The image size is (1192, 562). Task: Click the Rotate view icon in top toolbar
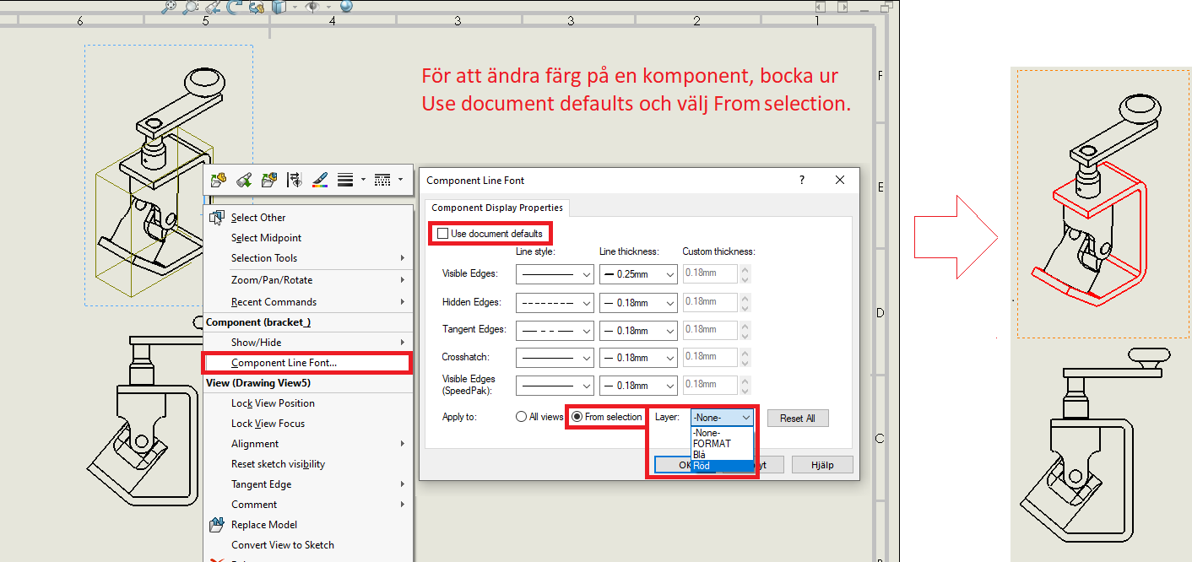[x=235, y=7]
